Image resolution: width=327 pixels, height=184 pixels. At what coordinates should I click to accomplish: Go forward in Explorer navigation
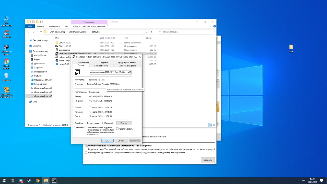click(x=33, y=32)
